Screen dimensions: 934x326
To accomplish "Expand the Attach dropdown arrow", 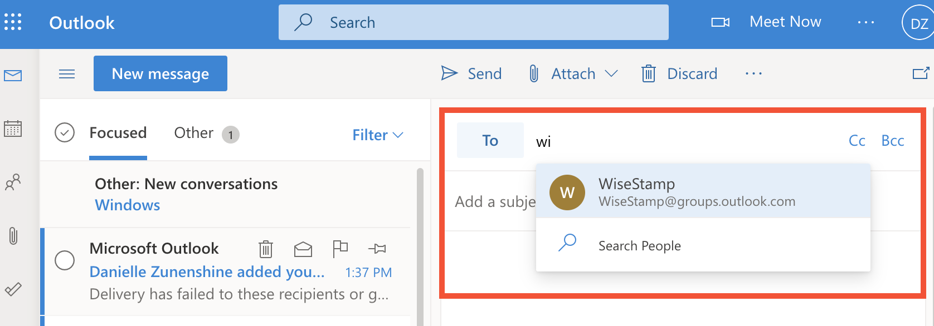I will [611, 73].
